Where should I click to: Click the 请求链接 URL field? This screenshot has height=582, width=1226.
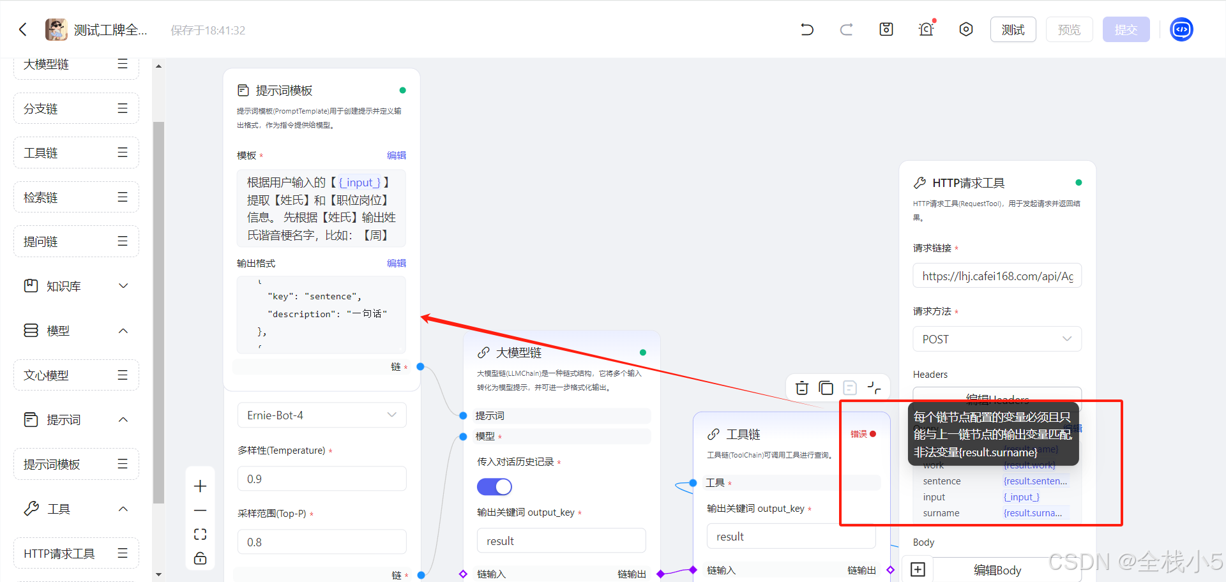click(997, 276)
